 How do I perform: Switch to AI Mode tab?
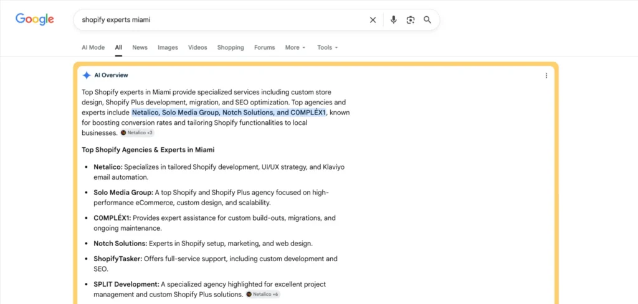pyautogui.click(x=93, y=47)
